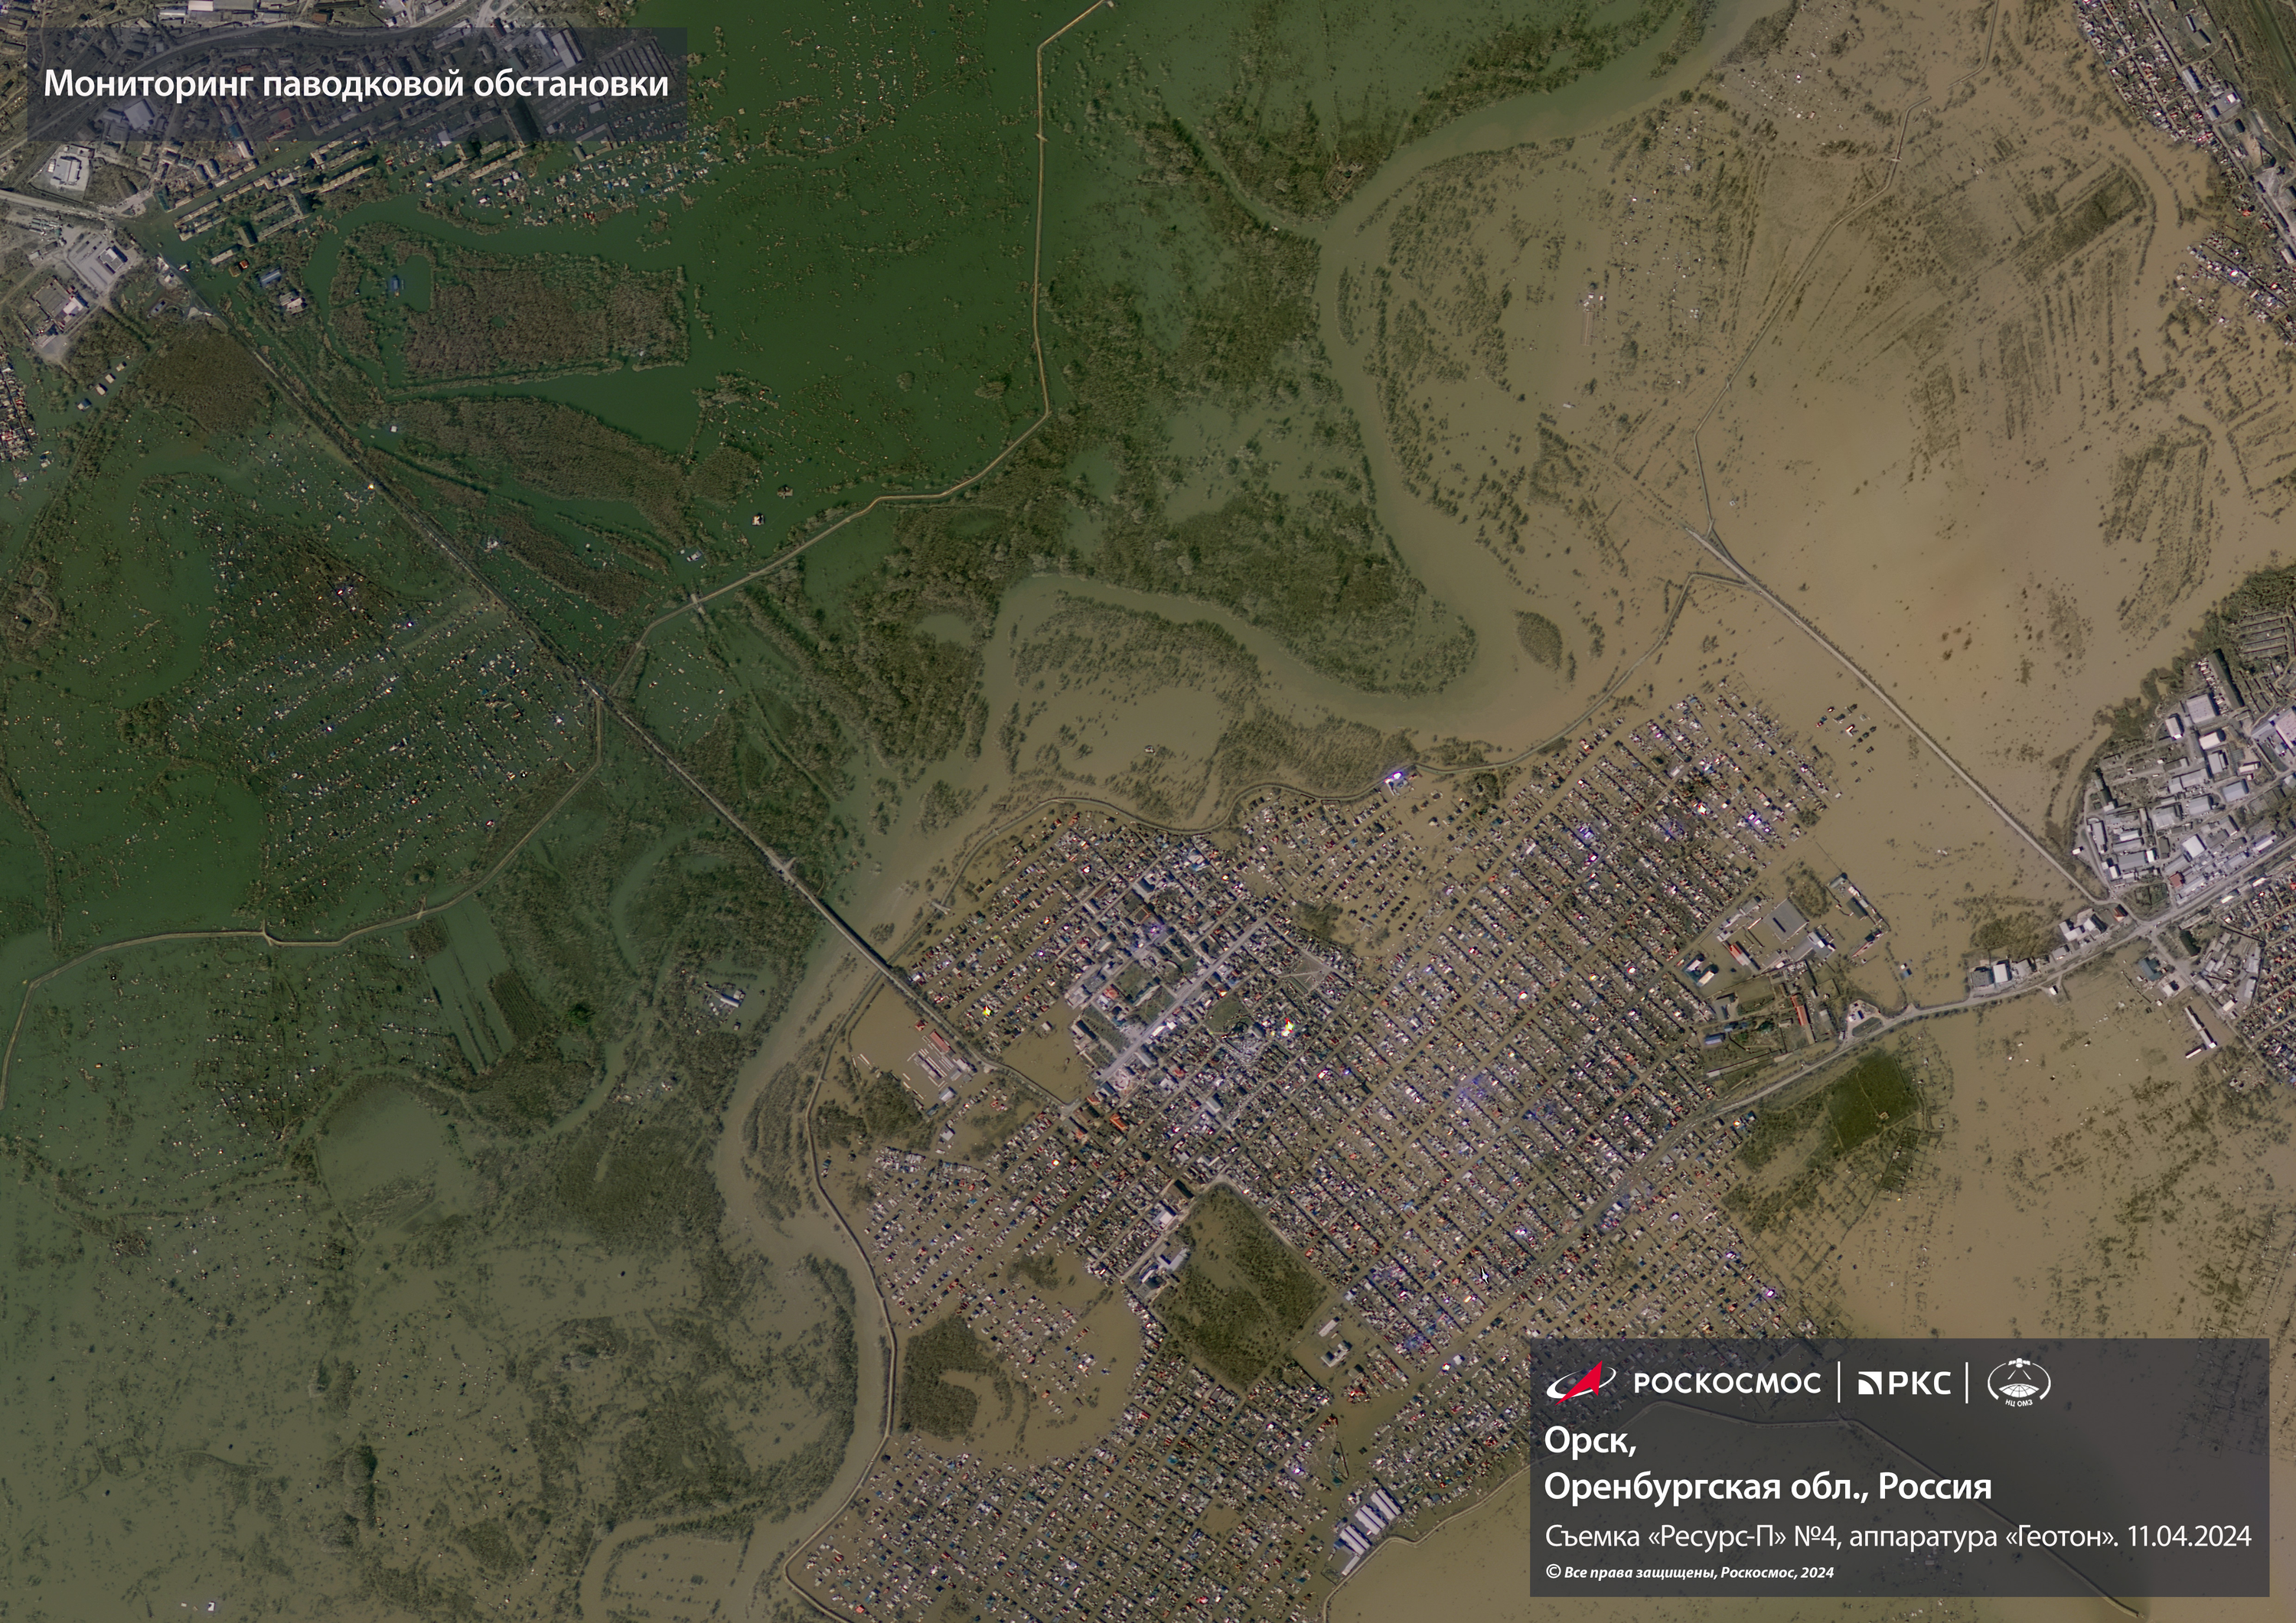Click the date 11.04.2024
The width and height of the screenshot is (2296, 1623).
click(2189, 1536)
